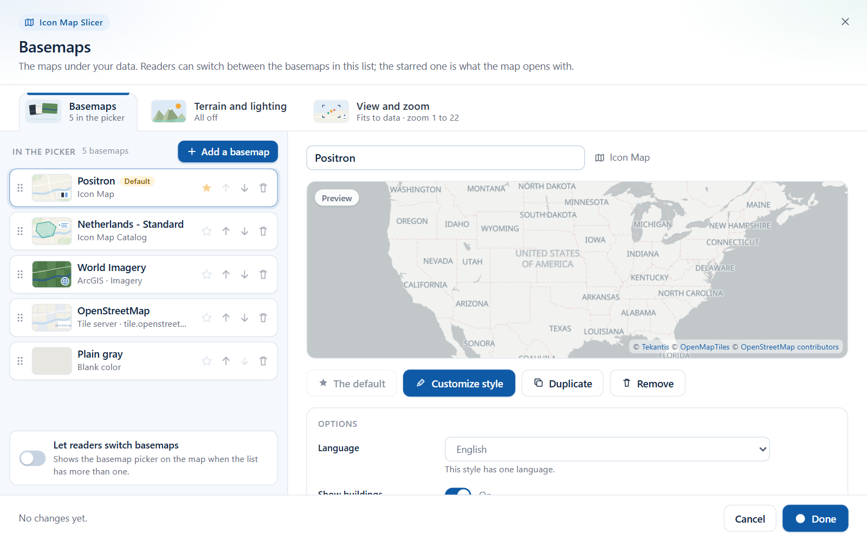Move Plain gray up in the list
867x541 pixels.
coord(226,361)
